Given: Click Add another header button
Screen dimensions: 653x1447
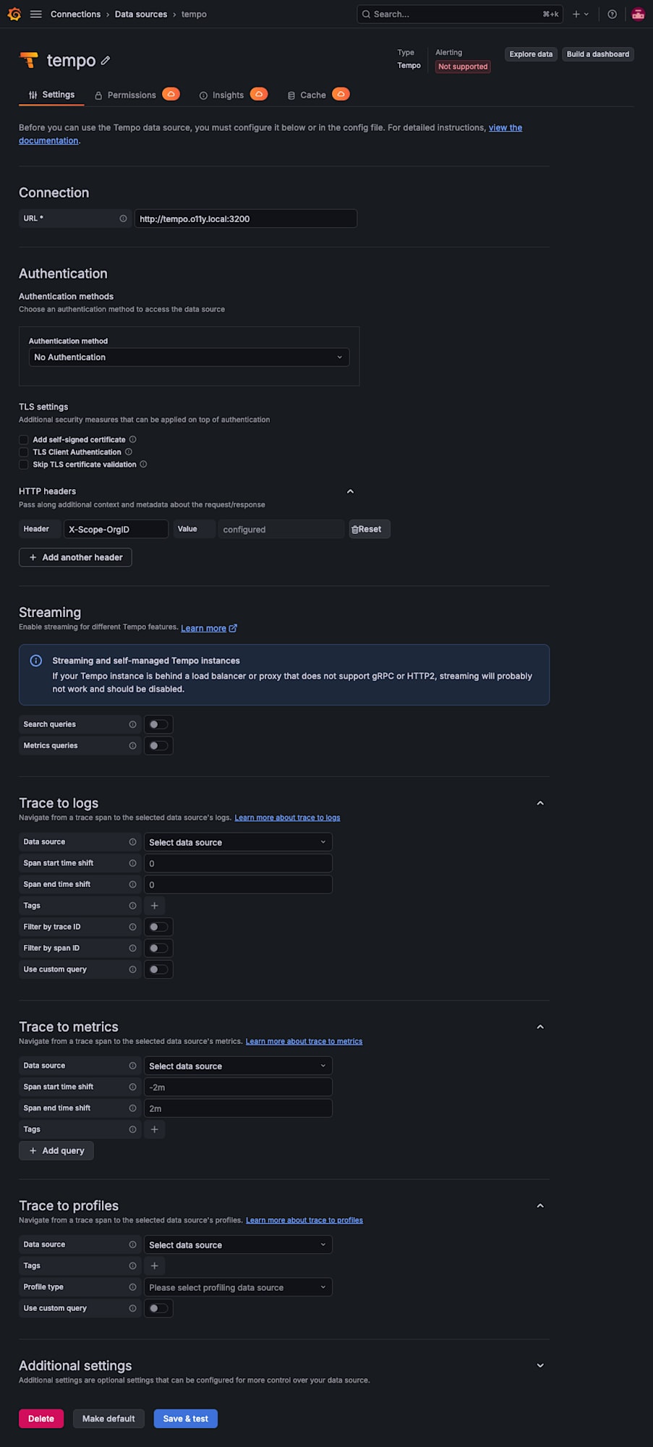Looking at the screenshot, I should 75,557.
